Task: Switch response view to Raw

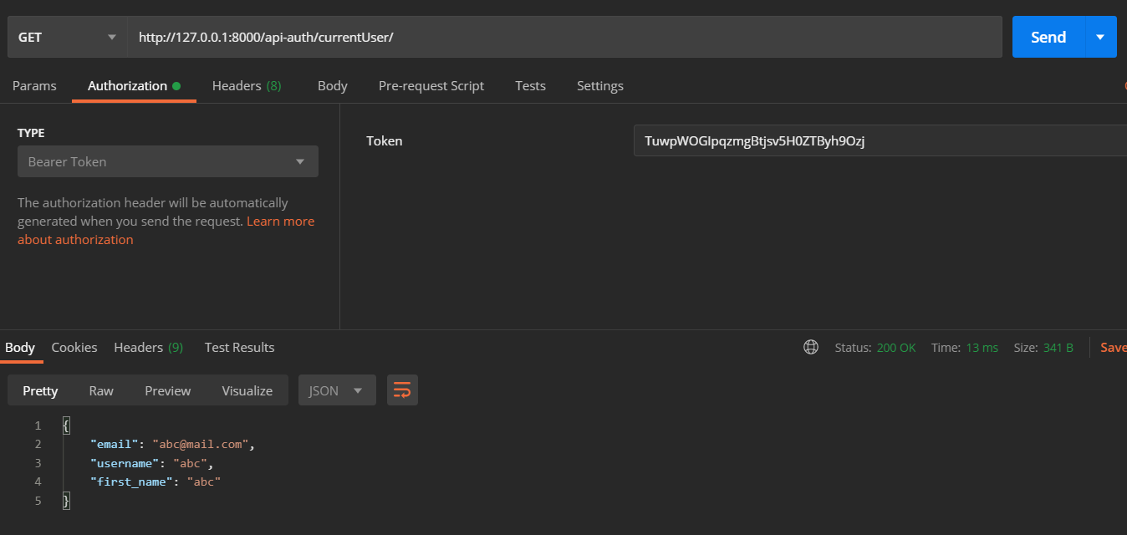Action: click(101, 390)
